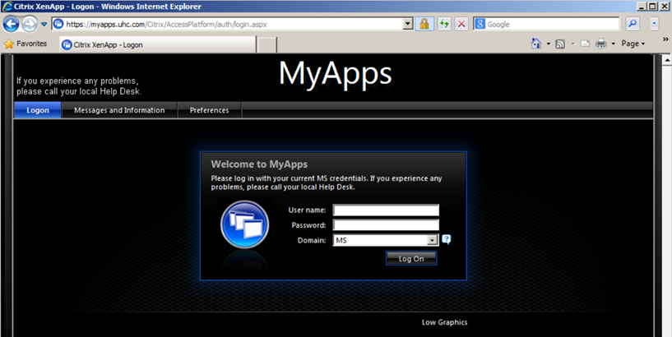This screenshot has height=337, width=672.
Task: Click the browser Forward arrow button
Action: pos(30,24)
